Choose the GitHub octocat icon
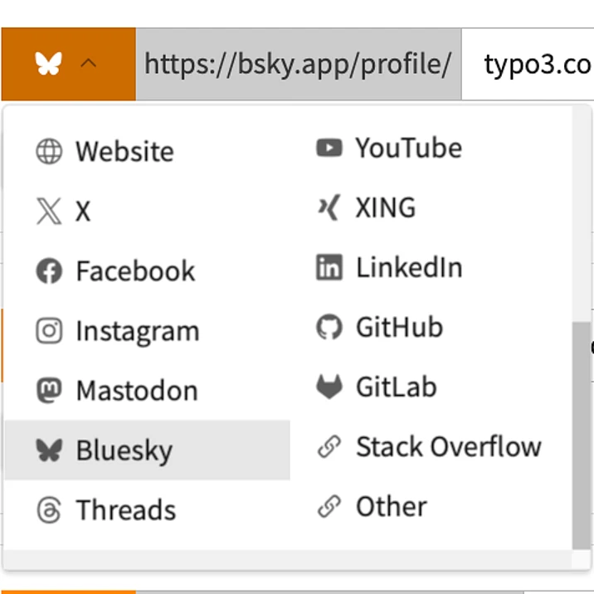The image size is (594, 594). pyautogui.click(x=329, y=328)
